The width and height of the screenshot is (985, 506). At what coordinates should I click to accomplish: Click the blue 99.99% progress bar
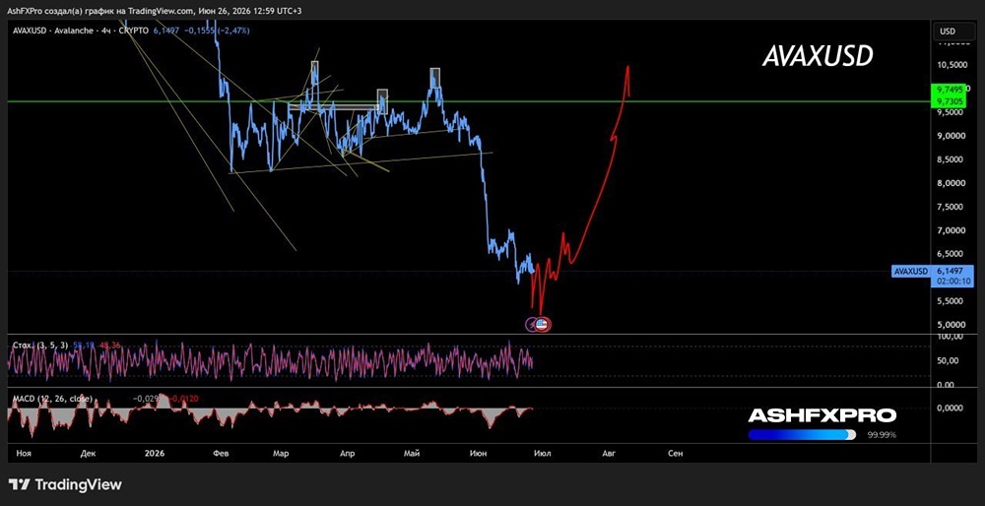802,434
